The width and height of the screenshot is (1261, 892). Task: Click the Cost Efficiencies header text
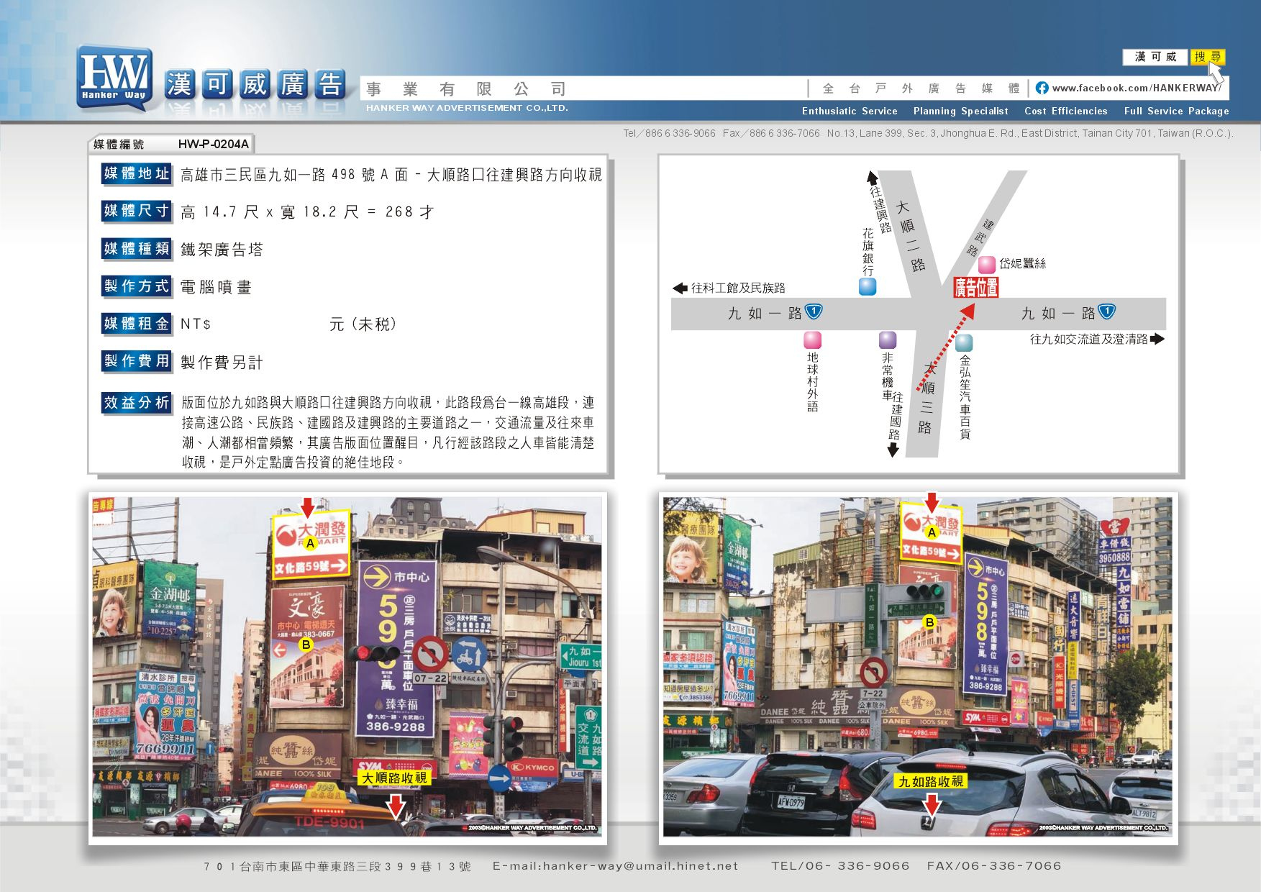click(1066, 111)
